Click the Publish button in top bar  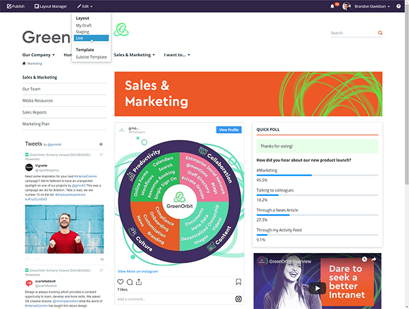tap(16, 6)
